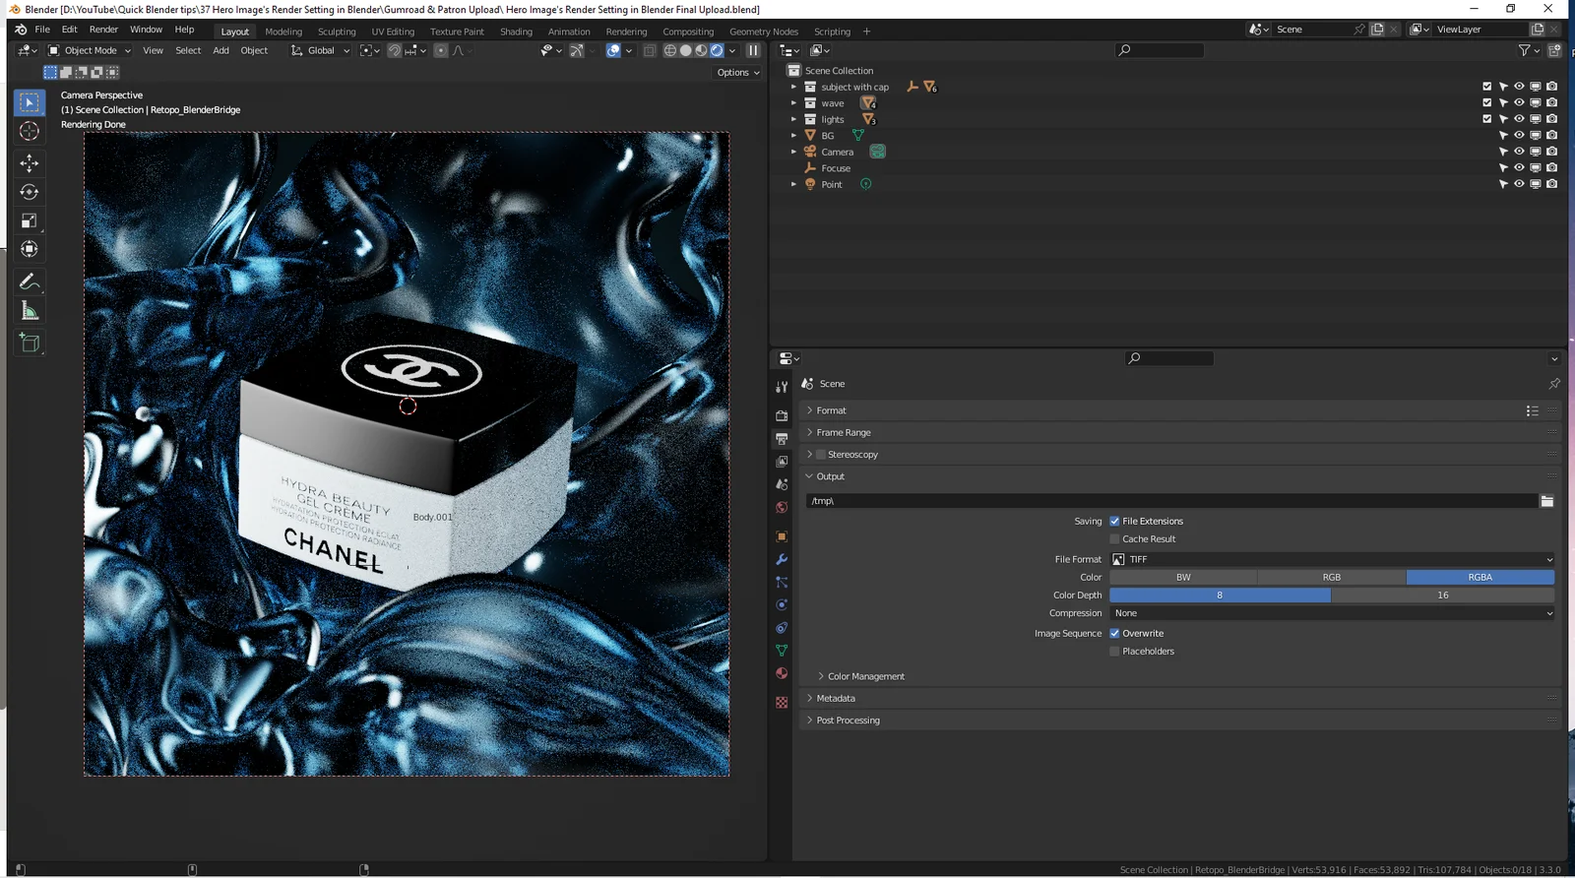
Task: Open the Object Mode dropdown
Action: click(x=90, y=50)
